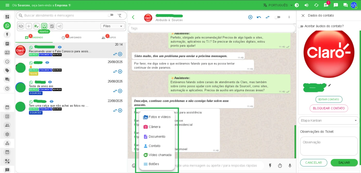Toggle the filter-off icon in search bar

coord(120,15)
